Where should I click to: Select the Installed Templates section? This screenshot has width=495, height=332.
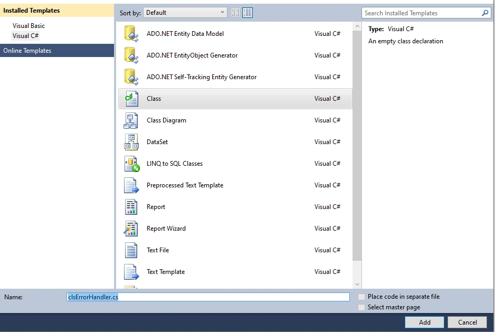57,11
